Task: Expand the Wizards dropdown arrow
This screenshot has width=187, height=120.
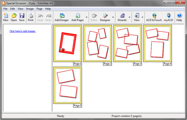Action: 130,17
